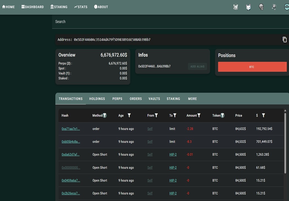
Task: Open filter for the From column
Action: [156, 115]
